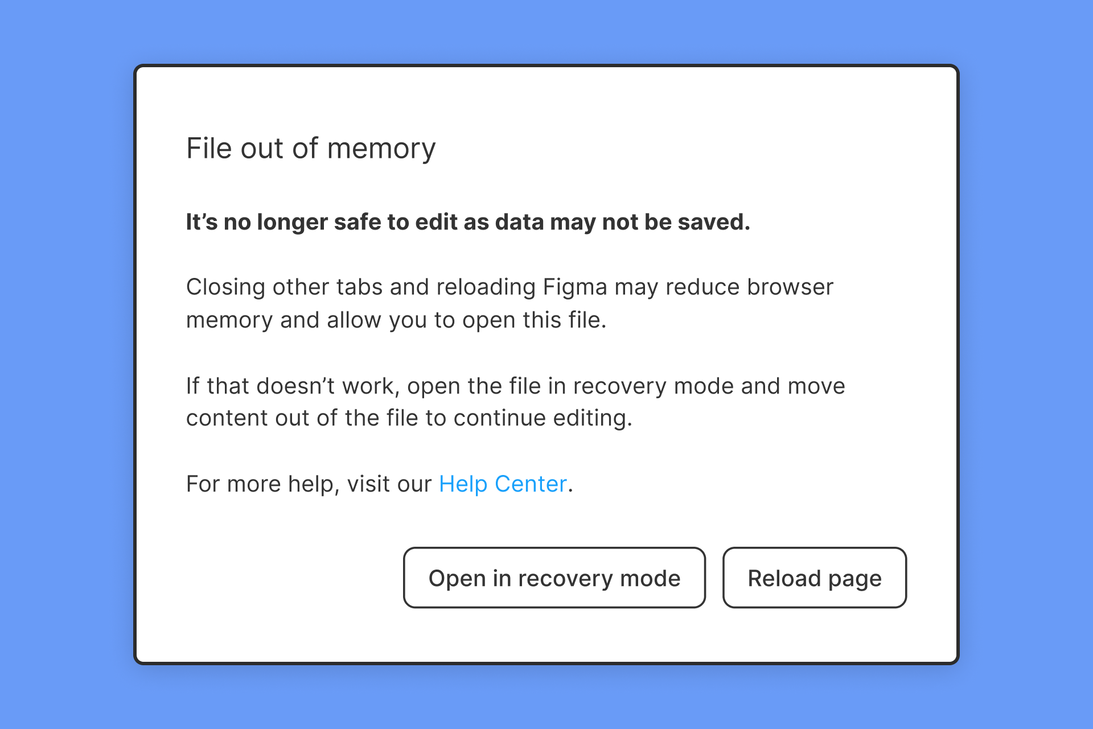This screenshot has width=1093, height=729.
Task: Click between the two dialog buttons
Action: pos(714,578)
